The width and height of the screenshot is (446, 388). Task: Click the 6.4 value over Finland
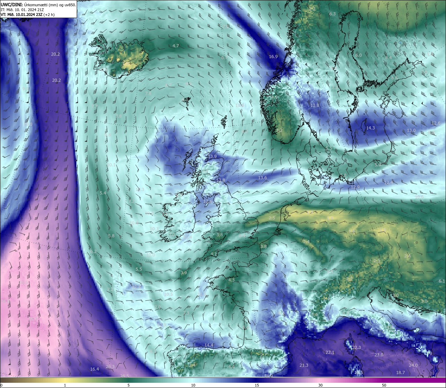click(389, 58)
